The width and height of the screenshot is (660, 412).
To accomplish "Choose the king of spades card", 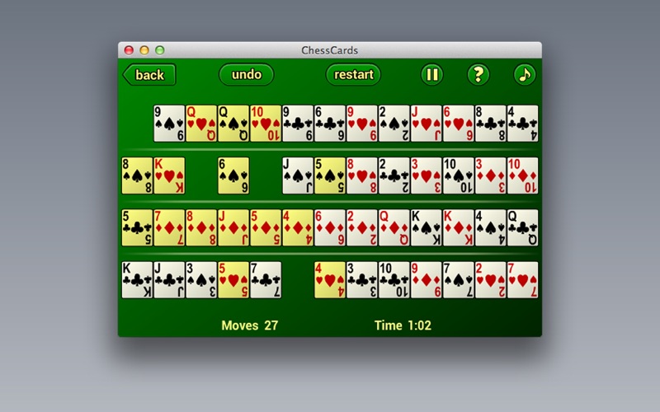I will [426, 228].
